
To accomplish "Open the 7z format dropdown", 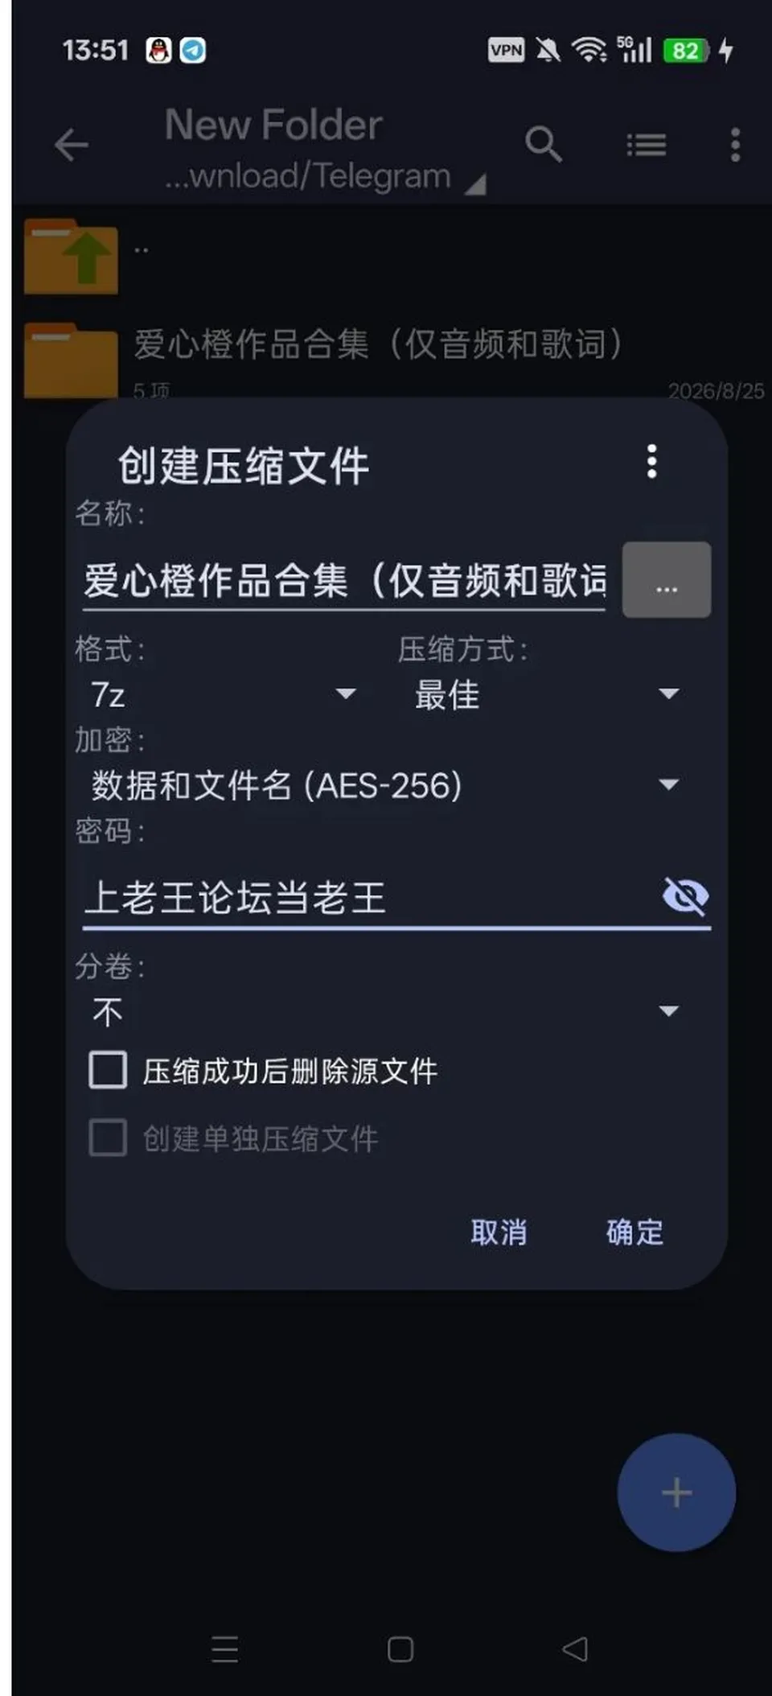I will point(223,695).
